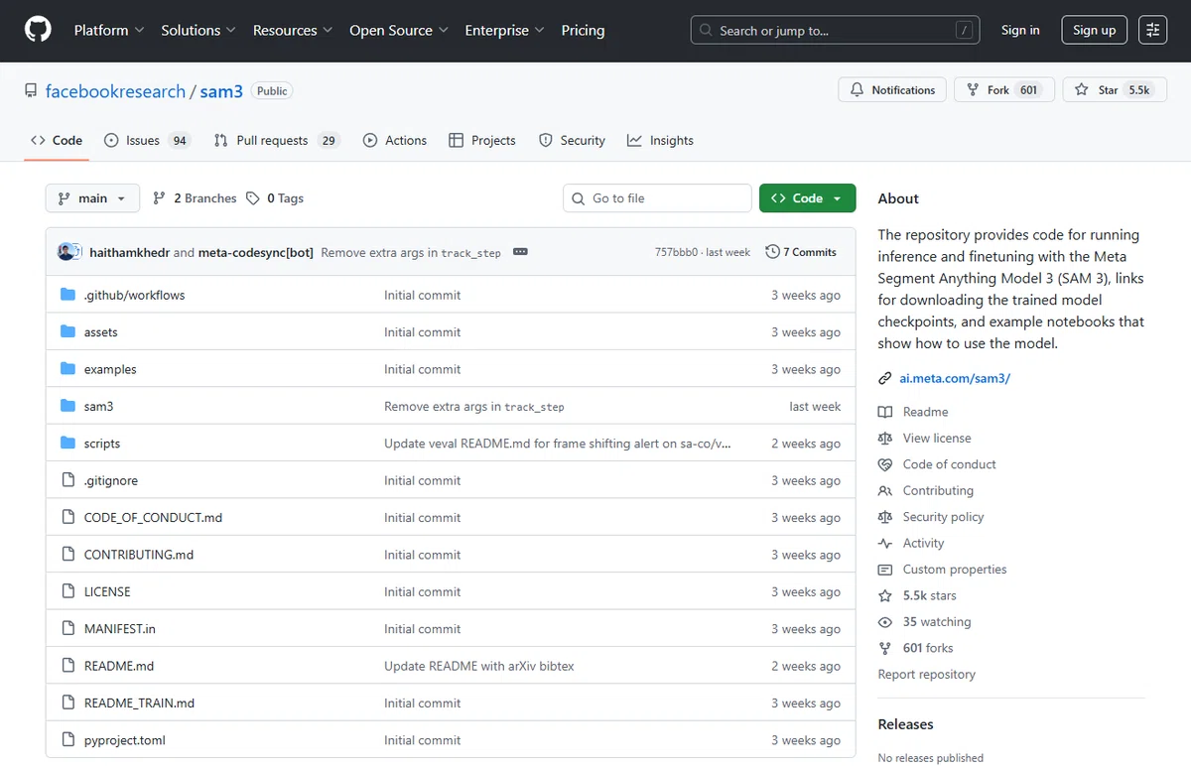
Task: Click the tag icon beside 0 Tags
Action: click(253, 198)
